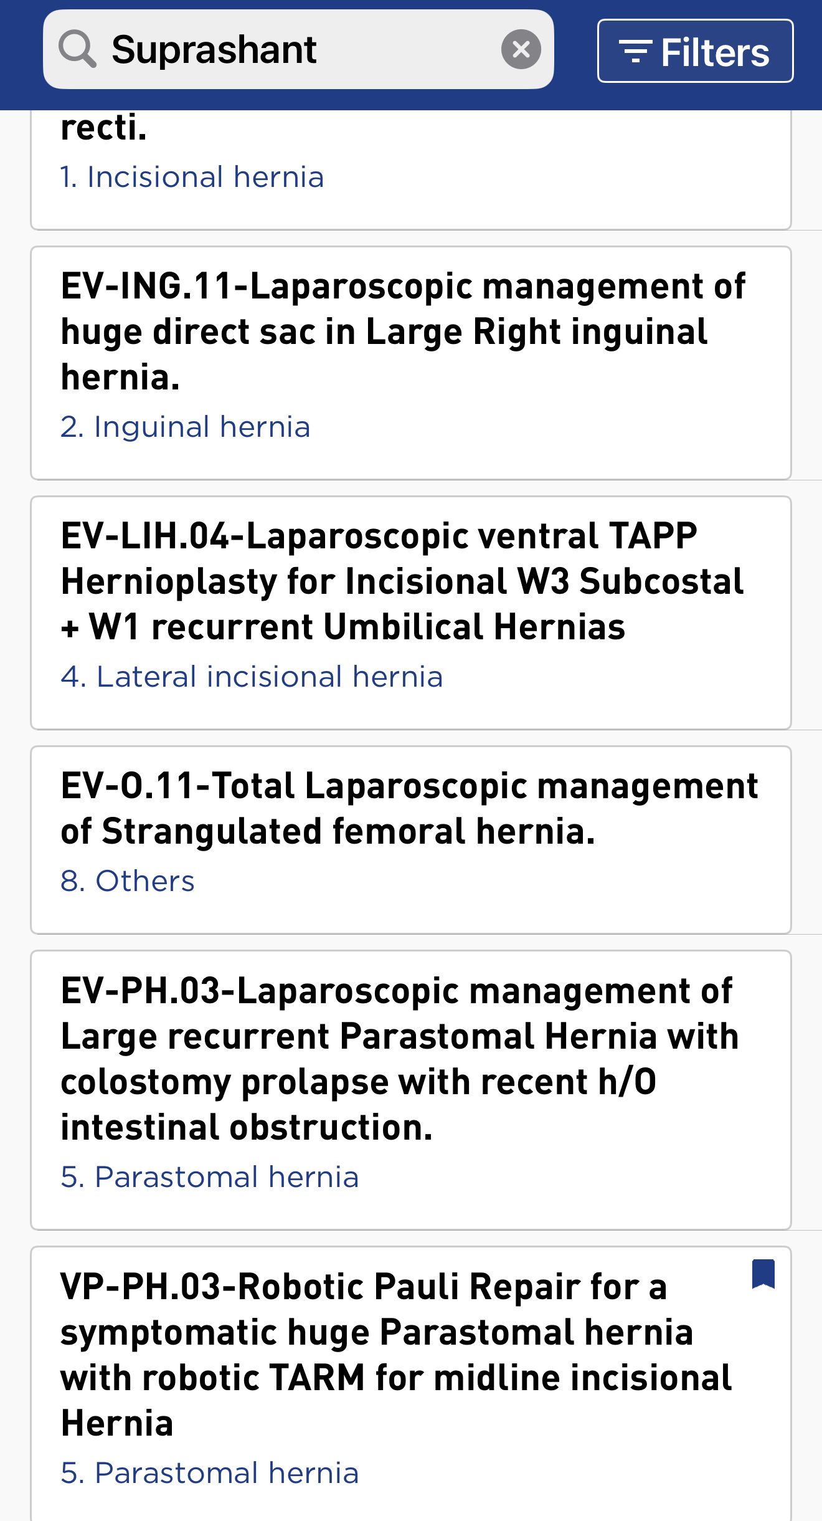The width and height of the screenshot is (822, 1521).
Task: Tap the Strangulated femoral hernia title
Action: point(328,832)
